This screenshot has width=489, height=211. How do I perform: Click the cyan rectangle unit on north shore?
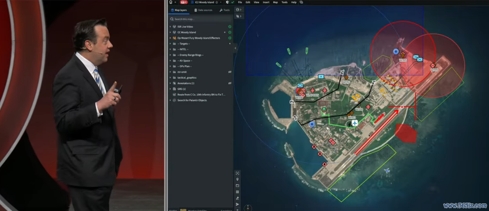321,76
